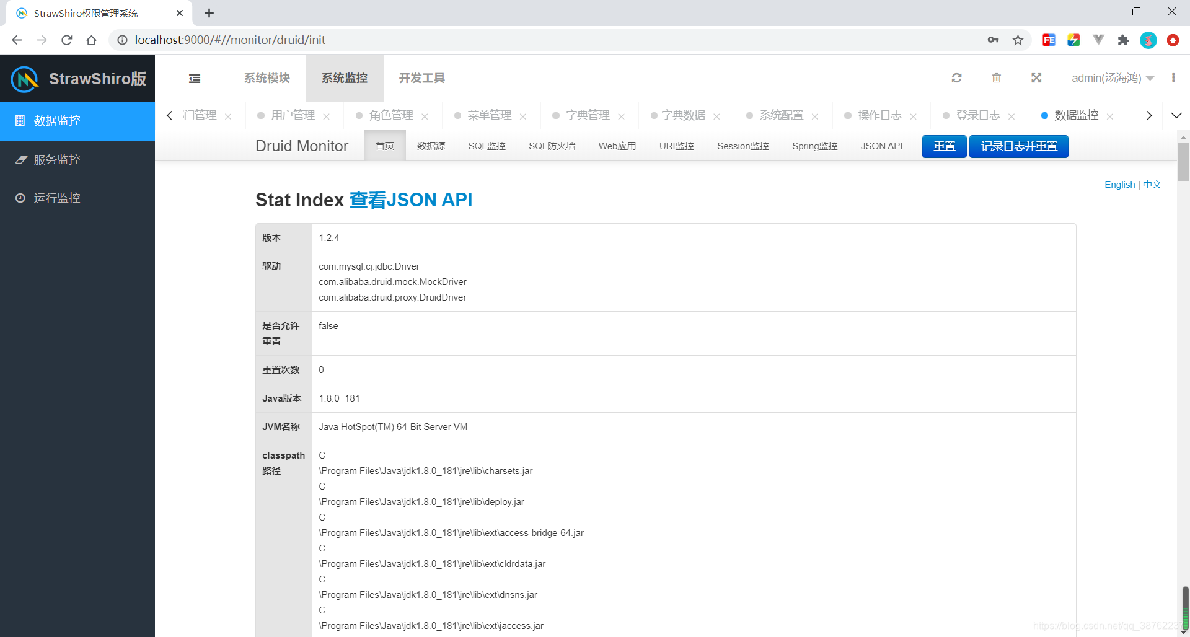Switch to the 开发工具 top menu
Image resolution: width=1190 pixels, height=637 pixels.
(x=422, y=78)
